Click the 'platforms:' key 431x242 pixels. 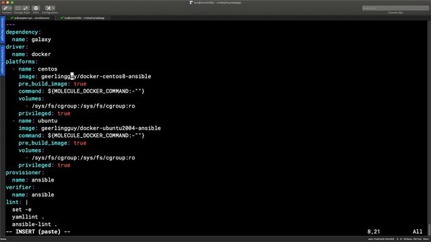tap(22, 62)
